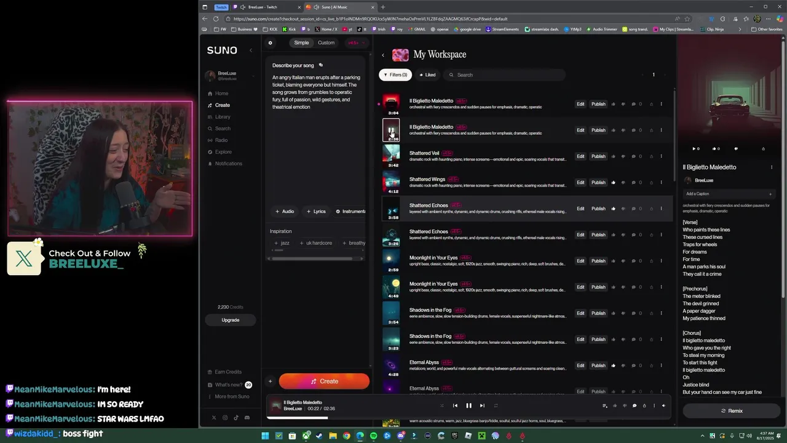Like the first Il Biglietto Maledetto song
Screen dimensions: 787x443
613,104
